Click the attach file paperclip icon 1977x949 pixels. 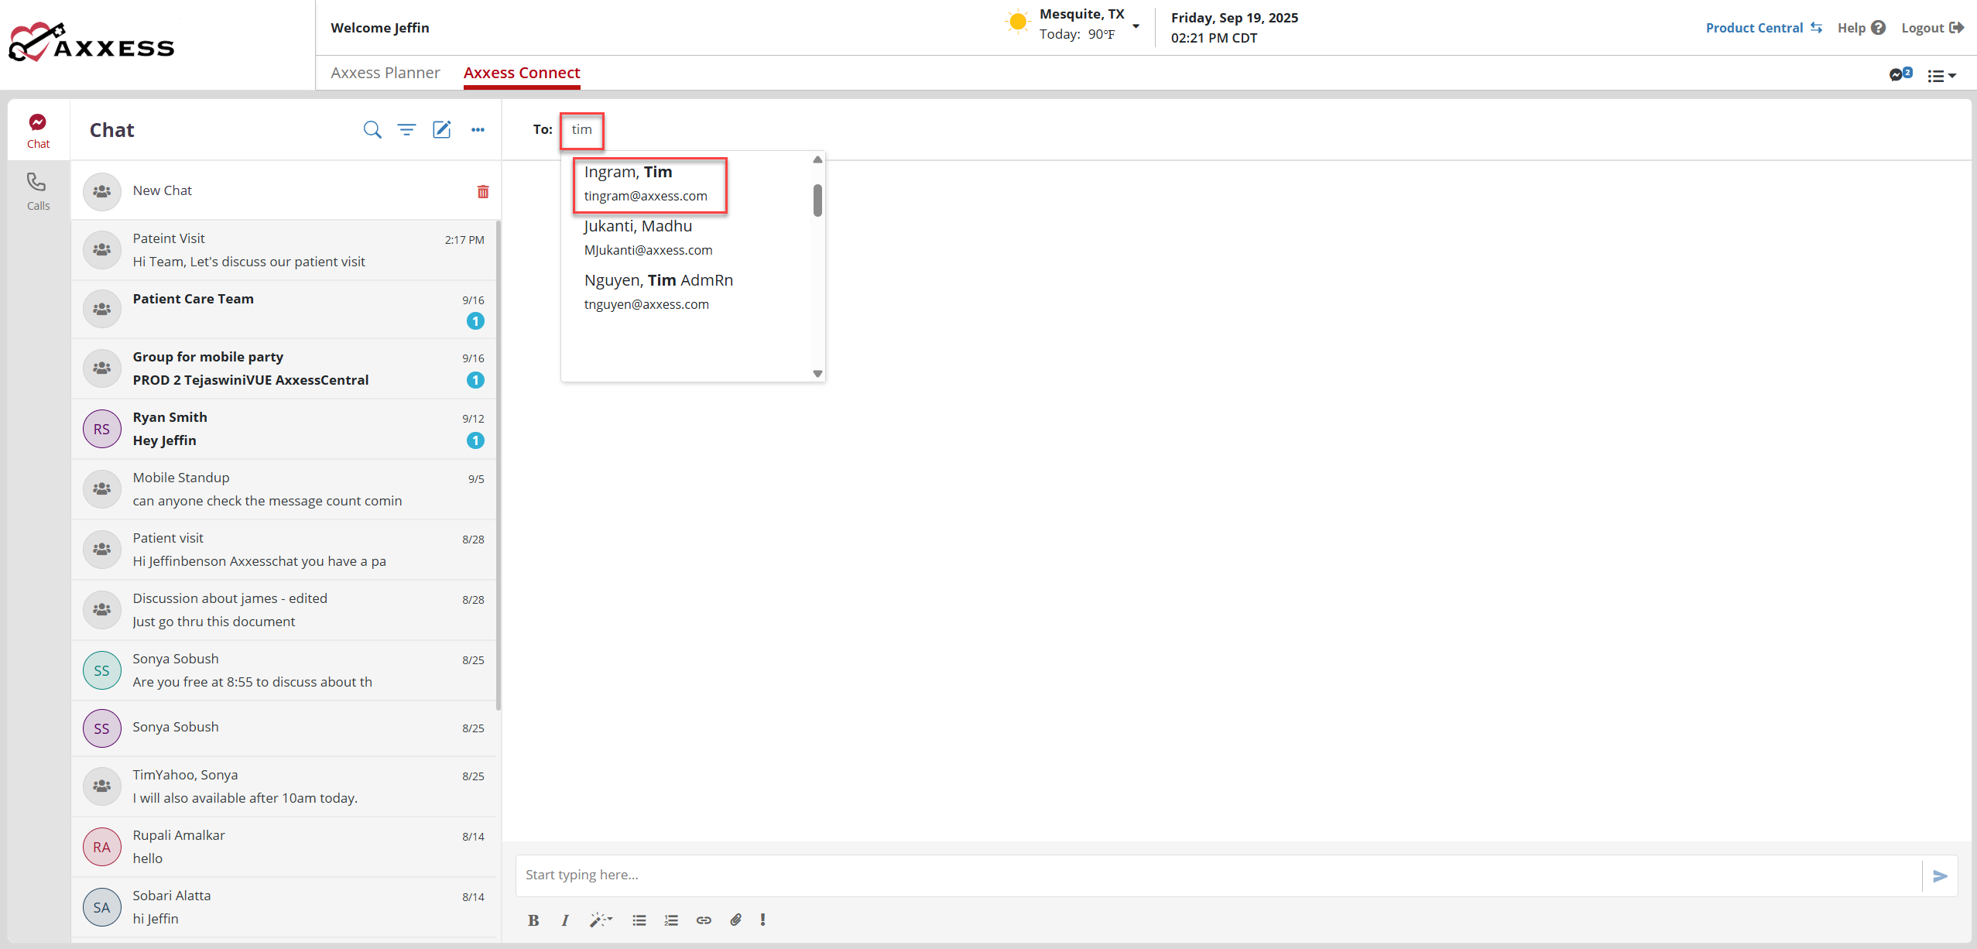735,920
